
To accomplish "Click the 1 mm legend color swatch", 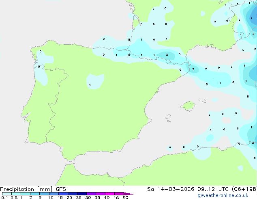I will [26, 194].
